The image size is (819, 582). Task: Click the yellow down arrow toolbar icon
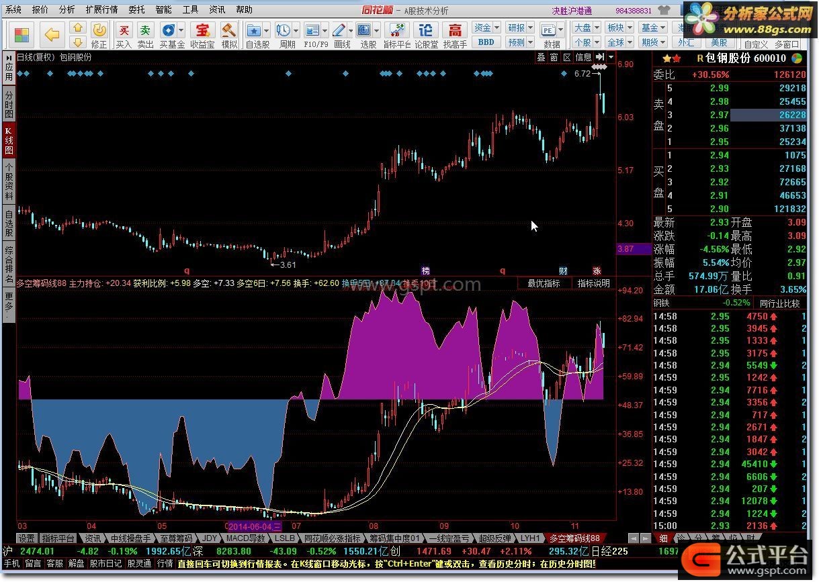tap(78, 42)
